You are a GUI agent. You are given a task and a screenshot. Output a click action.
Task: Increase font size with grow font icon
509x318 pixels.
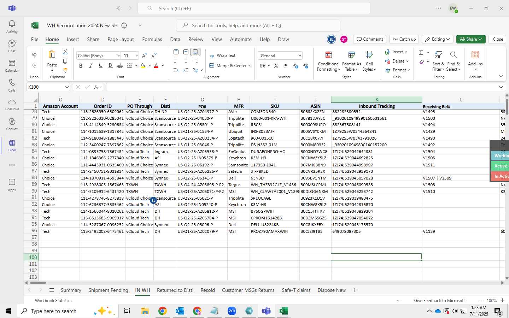click(x=144, y=55)
